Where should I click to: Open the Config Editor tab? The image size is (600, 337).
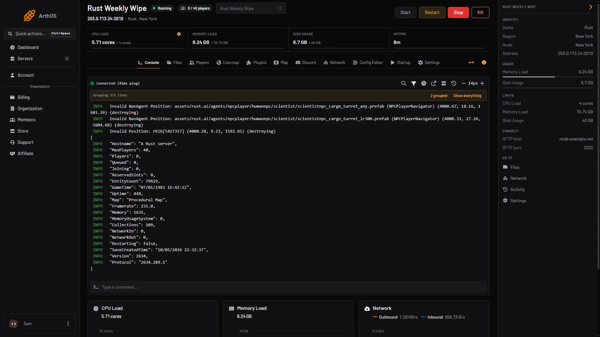(367, 63)
